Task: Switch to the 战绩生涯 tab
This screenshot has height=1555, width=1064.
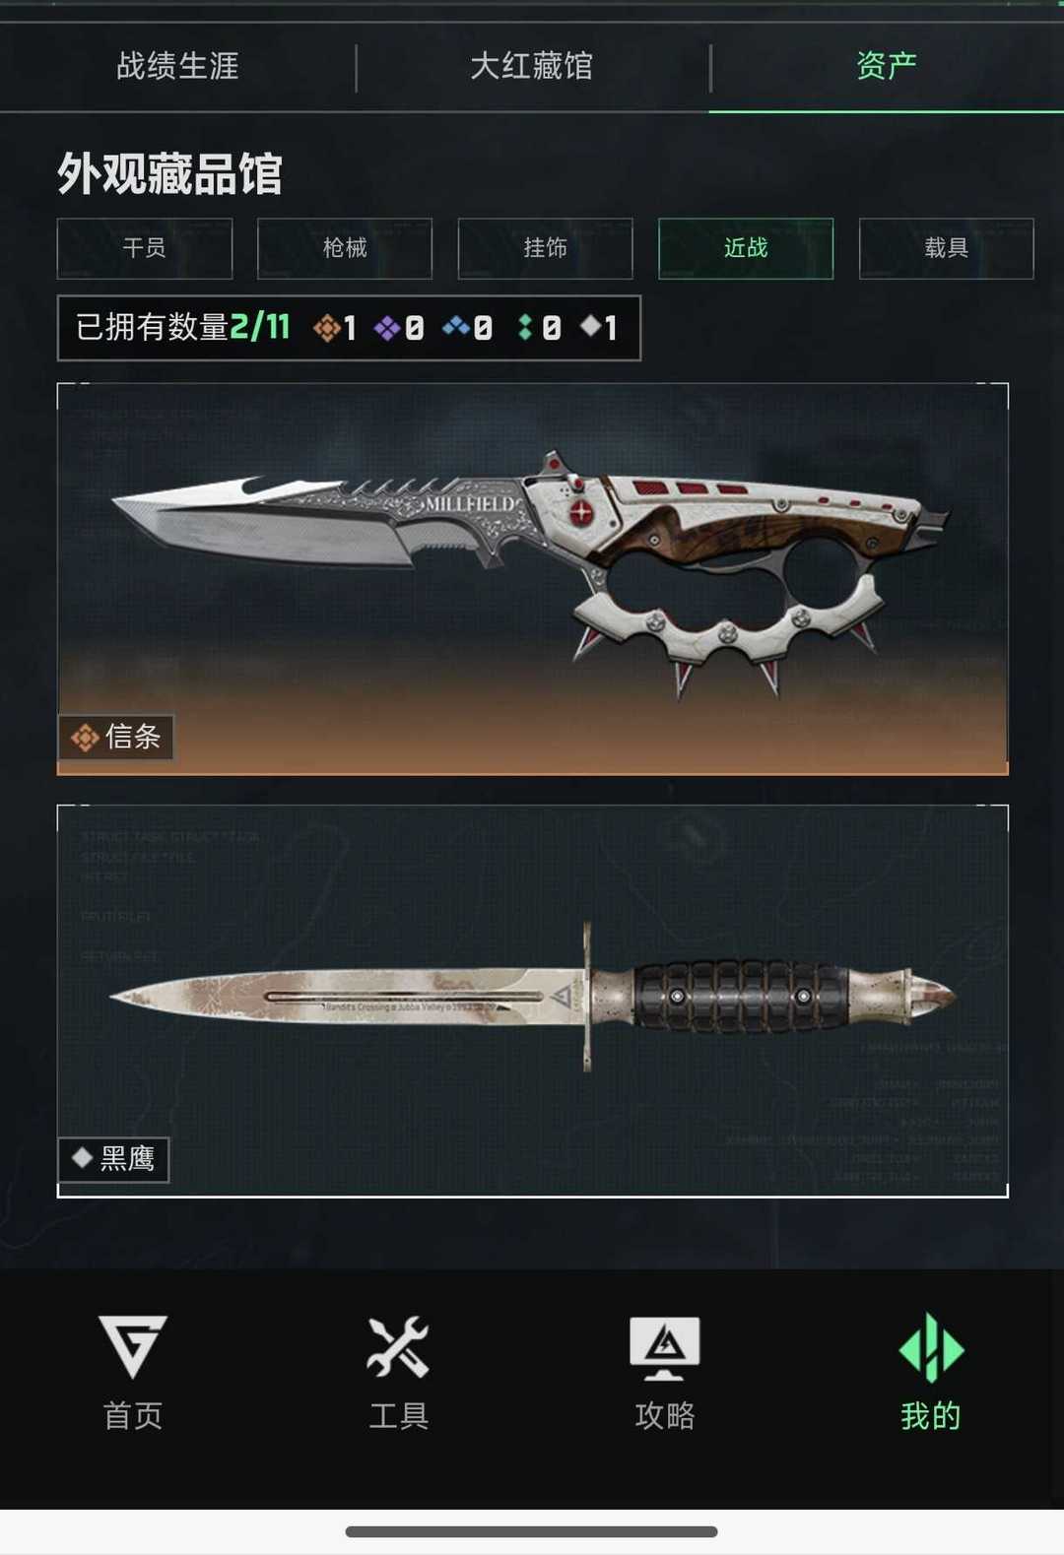Action: pos(177,66)
